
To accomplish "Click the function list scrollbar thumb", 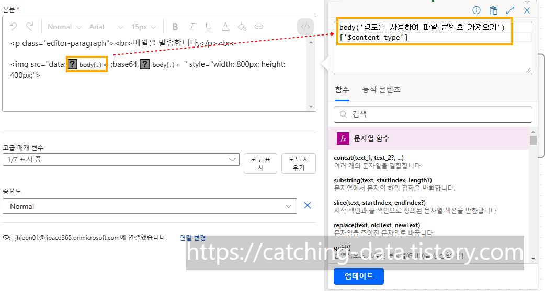I will pyautogui.click(x=533, y=141).
